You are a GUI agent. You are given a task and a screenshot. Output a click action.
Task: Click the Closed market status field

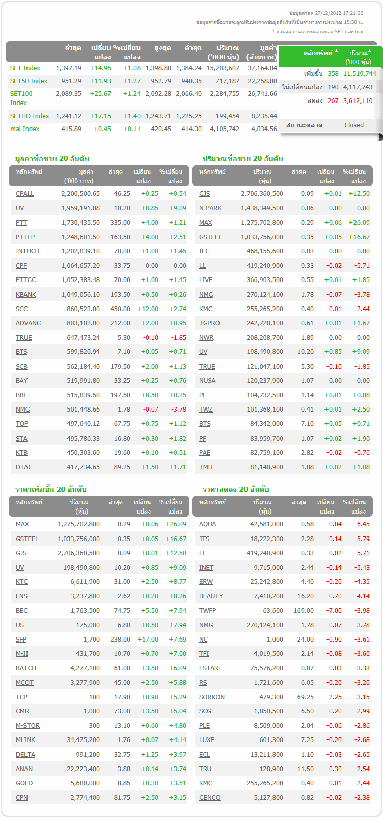point(353,125)
